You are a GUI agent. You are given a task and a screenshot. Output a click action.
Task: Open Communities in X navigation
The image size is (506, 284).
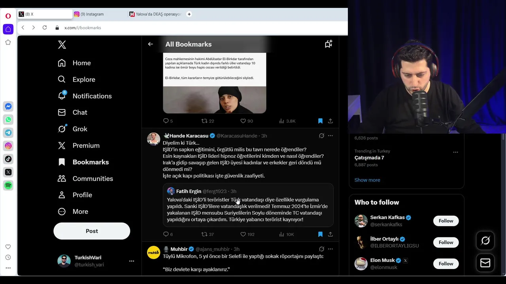85,178
